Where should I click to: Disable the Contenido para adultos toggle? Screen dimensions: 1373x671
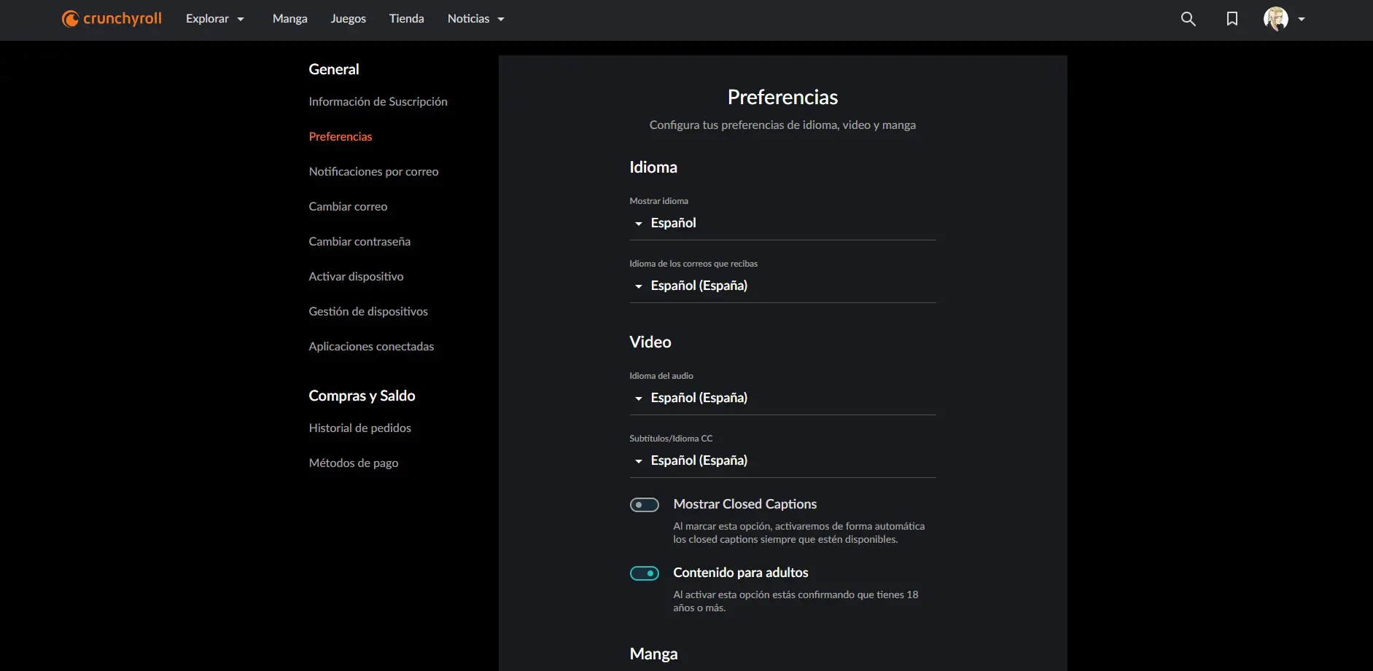(x=645, y=573)
